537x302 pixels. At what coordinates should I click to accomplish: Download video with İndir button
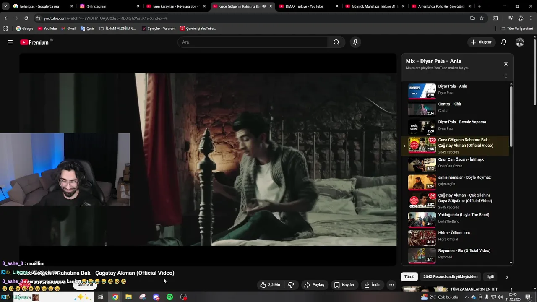(x=372, y=285)
